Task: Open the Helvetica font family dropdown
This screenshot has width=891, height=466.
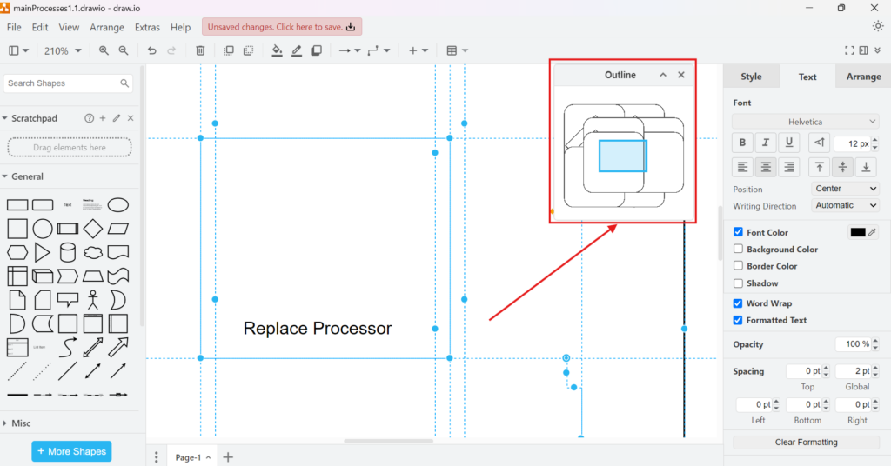Action: click(805, 122)
